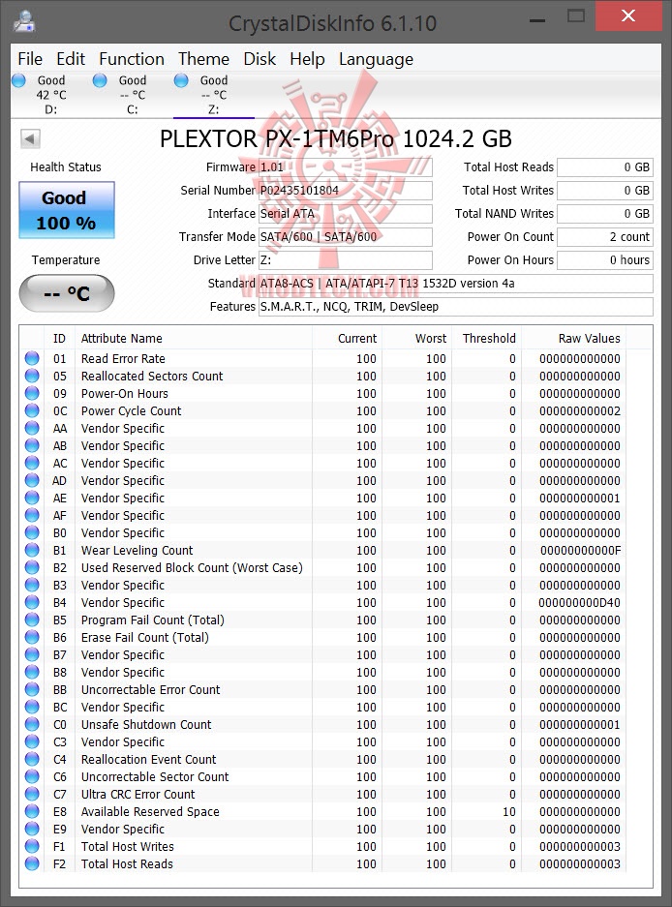This screenshot has height=907, width=672.
Task: Click status icon of the B4 Vendor Specific row
Action: [x=32, y=603]
